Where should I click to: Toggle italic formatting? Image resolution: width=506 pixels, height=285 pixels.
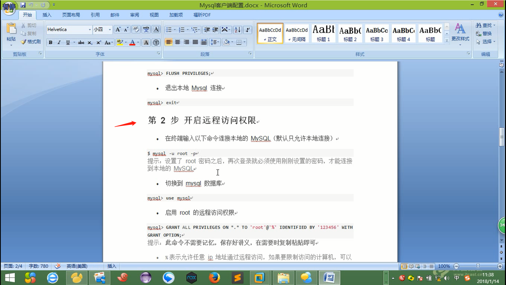[59, 42]
